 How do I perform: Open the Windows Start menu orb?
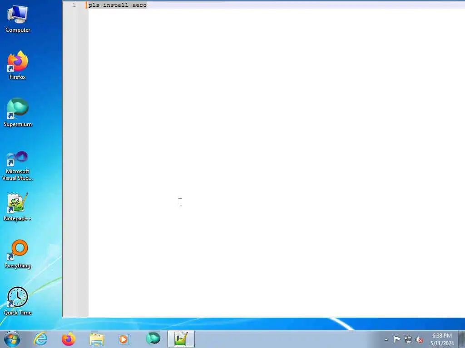(x=12, y=339)
